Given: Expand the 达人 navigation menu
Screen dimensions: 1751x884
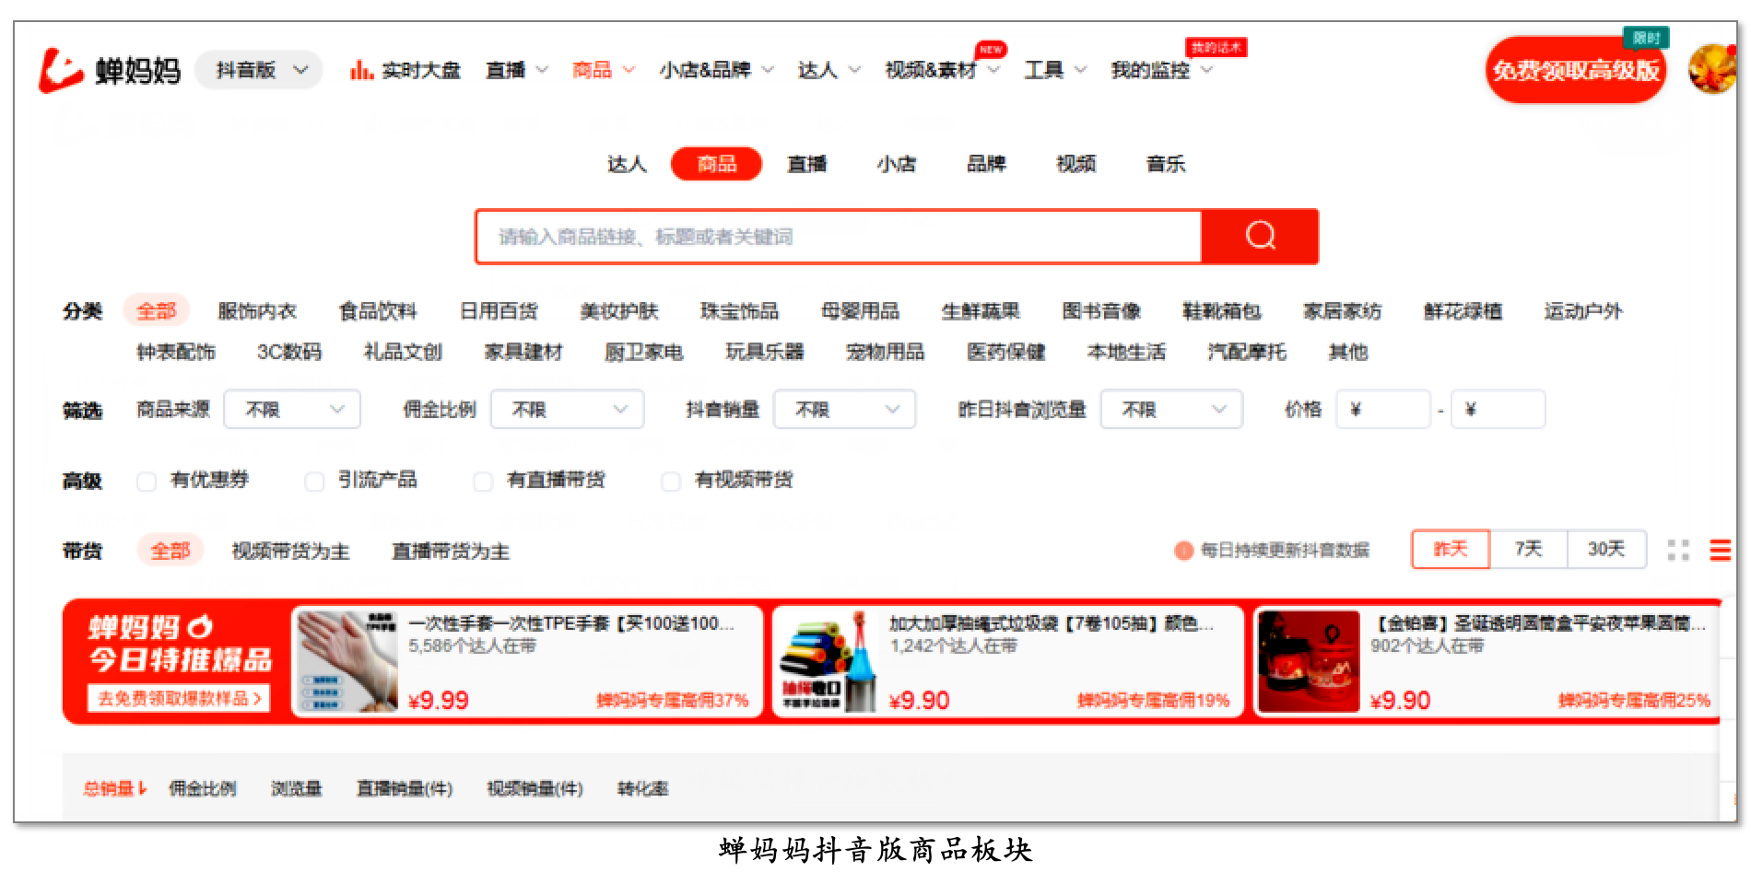Looking at the screenshot, I should click(x=828, y=70).
